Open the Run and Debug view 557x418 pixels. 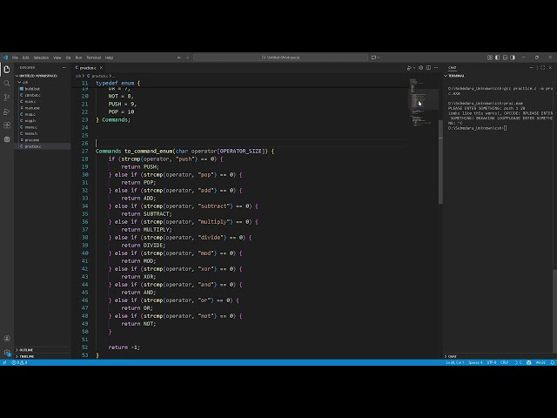7,111
